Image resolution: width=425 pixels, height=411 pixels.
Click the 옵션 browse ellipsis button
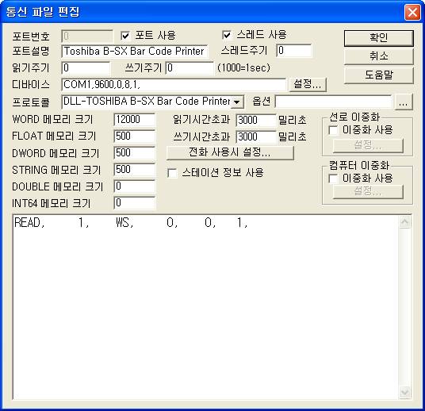coord(404,102)
